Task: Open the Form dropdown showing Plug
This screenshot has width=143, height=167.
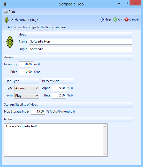Action: click(x=27, y=95)
